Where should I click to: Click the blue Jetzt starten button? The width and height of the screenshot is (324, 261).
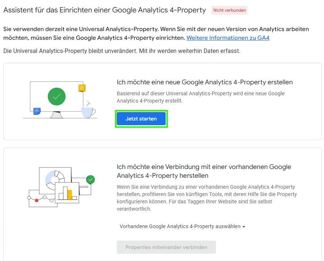(141, 119)
